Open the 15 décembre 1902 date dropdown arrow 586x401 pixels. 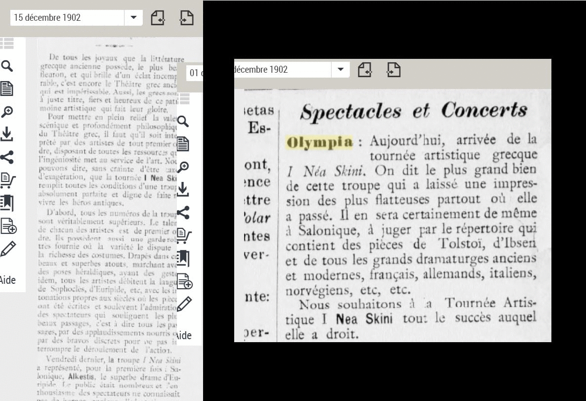[x=133, y=18]
